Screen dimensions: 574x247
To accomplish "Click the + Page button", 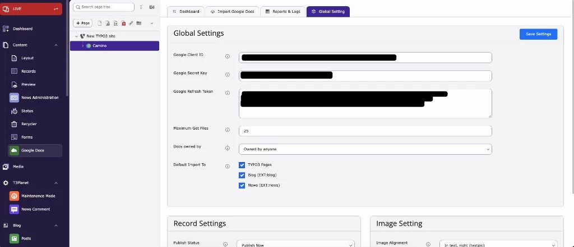I will click(x=83, y=23).
